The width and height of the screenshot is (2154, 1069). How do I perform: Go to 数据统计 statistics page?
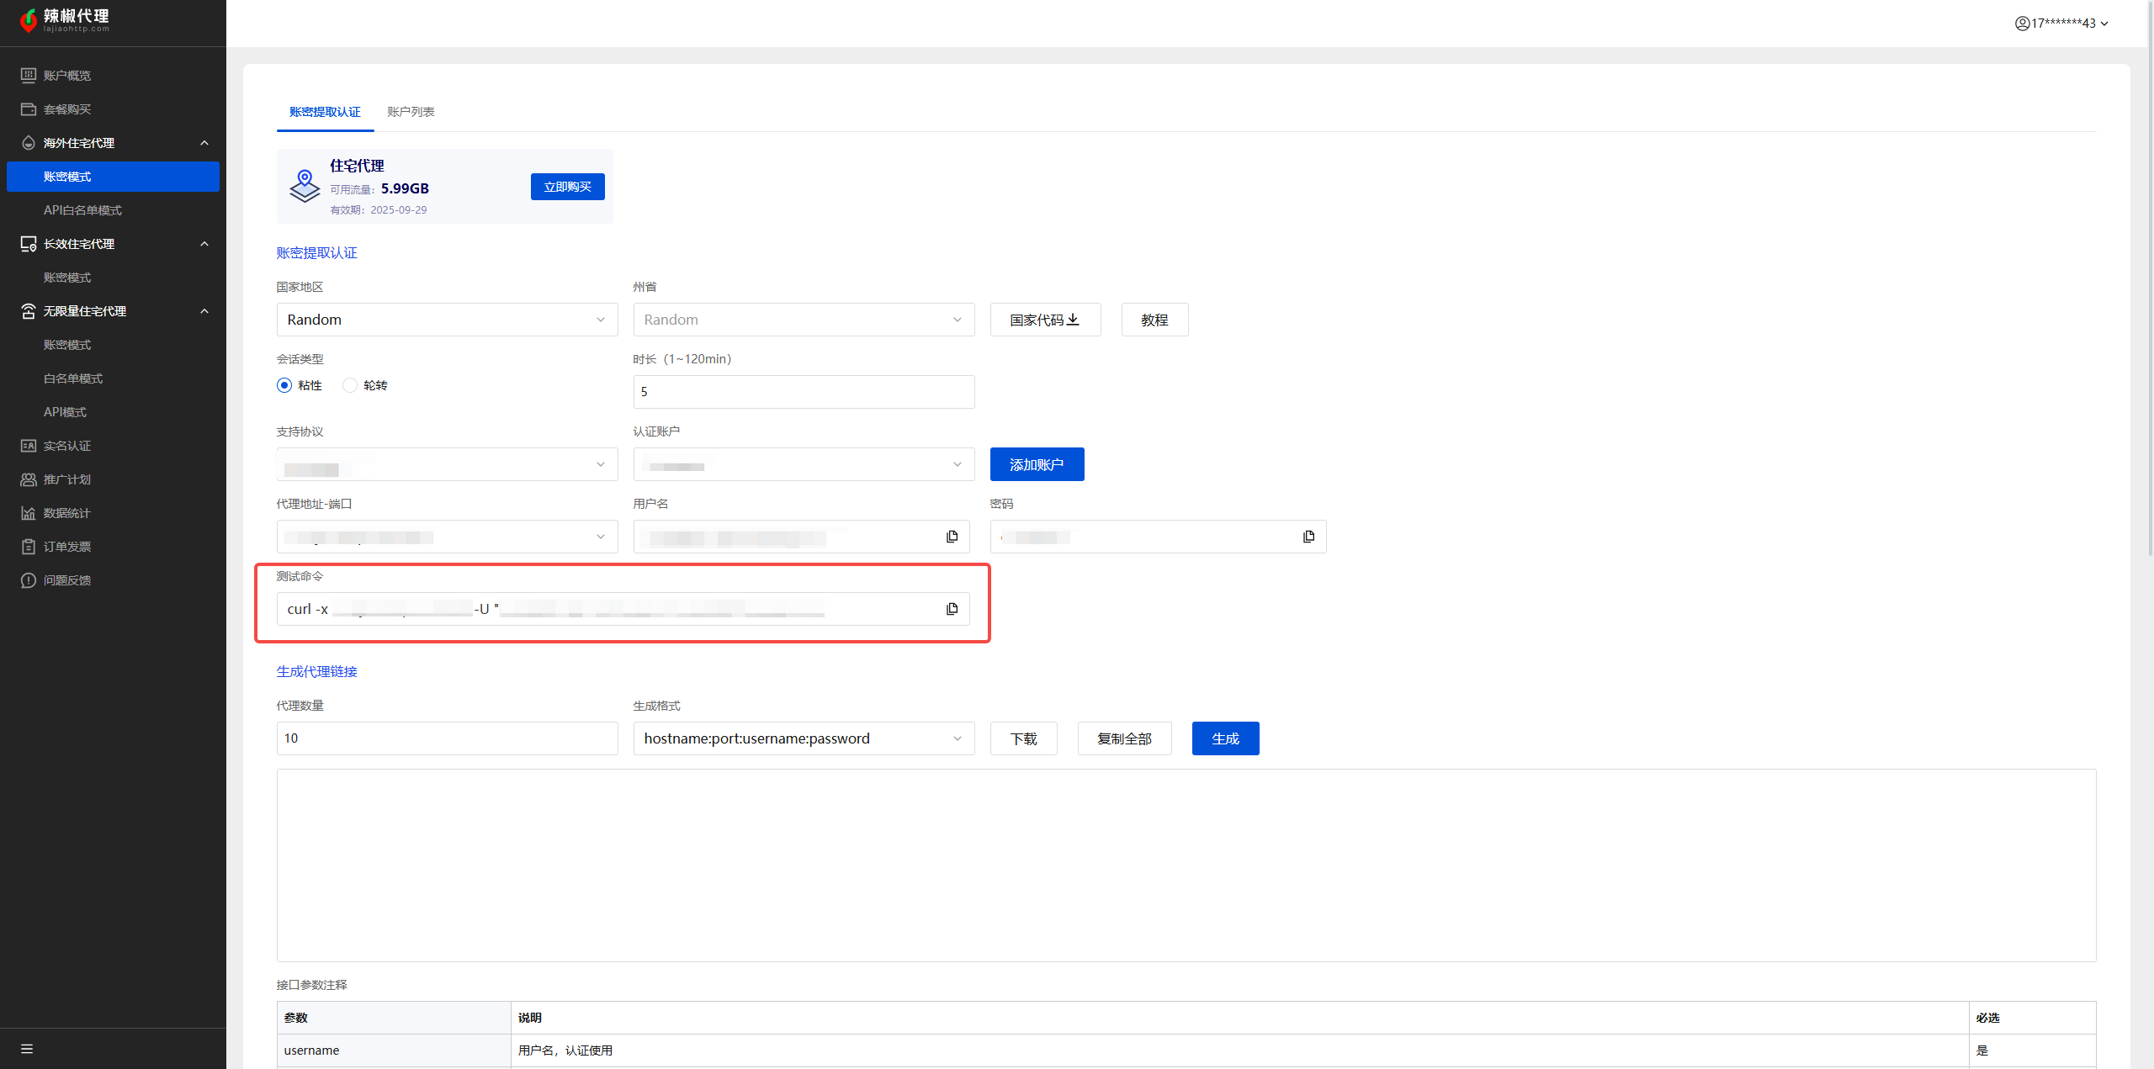tap(67, 513)
